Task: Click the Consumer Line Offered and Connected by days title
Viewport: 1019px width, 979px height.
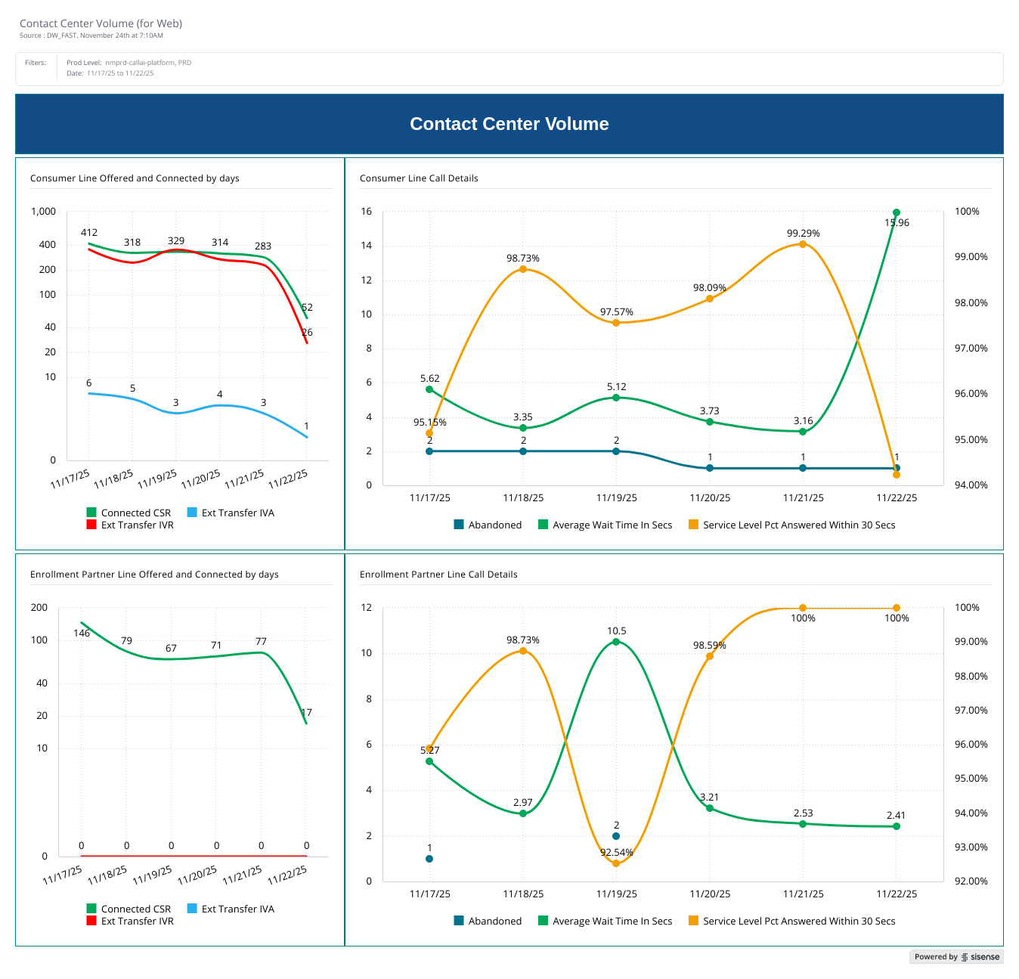Action: pos(135,178)
